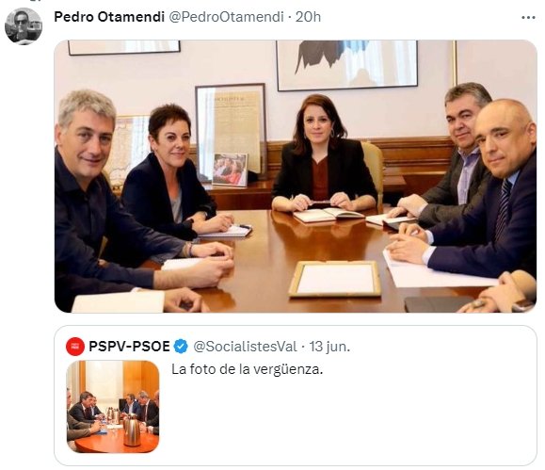Click the 13 jun. date of quoted tweet

(329, 347)
